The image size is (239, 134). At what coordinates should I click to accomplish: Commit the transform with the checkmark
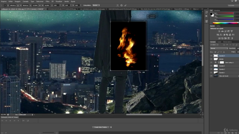125,6
